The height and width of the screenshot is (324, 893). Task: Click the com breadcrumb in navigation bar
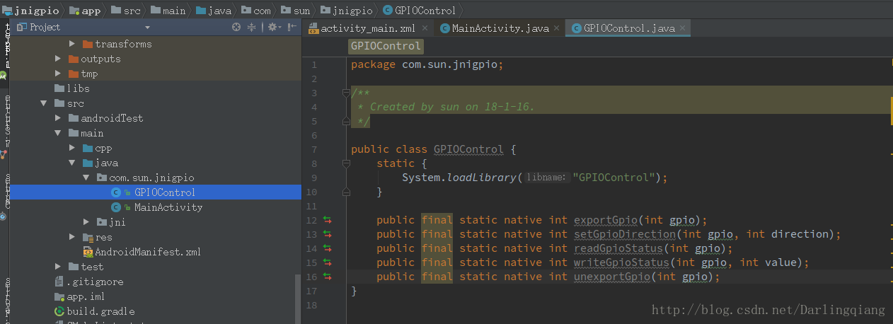(255, 11)
